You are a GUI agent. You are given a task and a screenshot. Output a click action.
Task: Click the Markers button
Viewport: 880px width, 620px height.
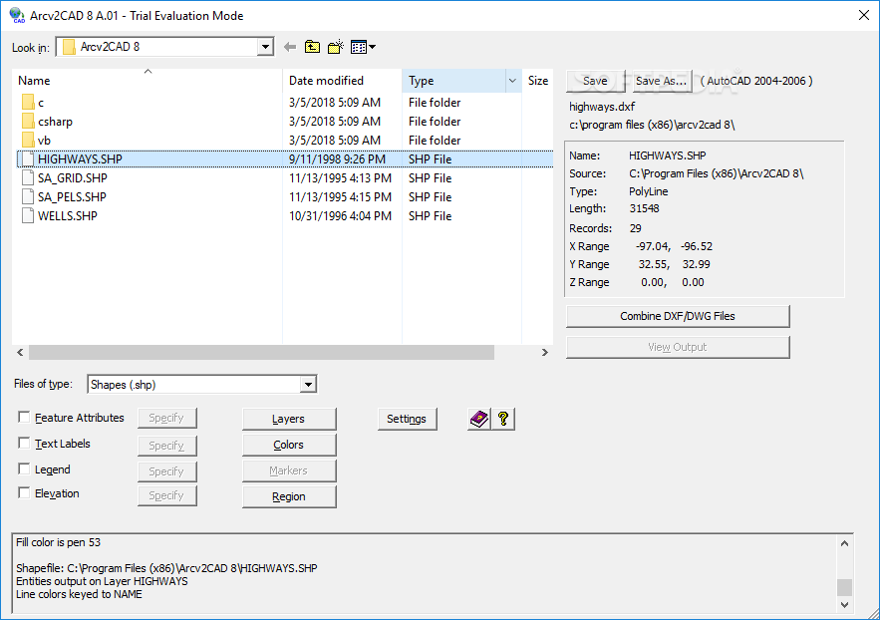[x=288, y=470]
